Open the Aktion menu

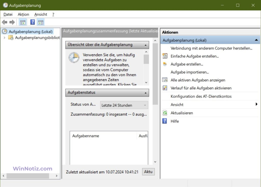click(x=23, y=15)
